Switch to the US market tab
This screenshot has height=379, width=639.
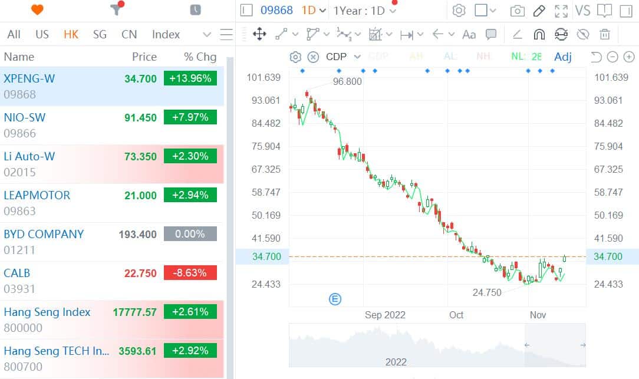click(41, 34)
